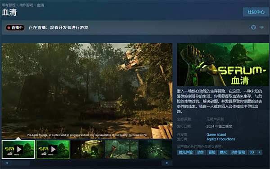Add a tag with the plus button
Image resolution: width=270 pixels, height=169 pixels.
[259, 152]
